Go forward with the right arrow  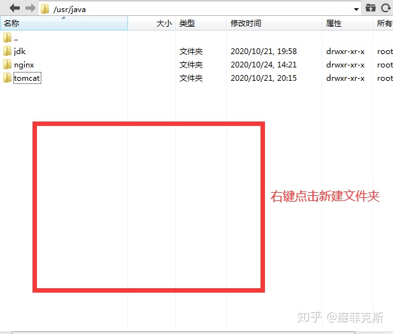click(x=31, y=8)
